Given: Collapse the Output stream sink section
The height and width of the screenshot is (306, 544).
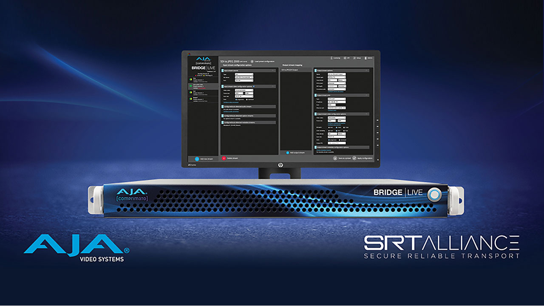Looking at the screenshot, I should click(367, 95).
